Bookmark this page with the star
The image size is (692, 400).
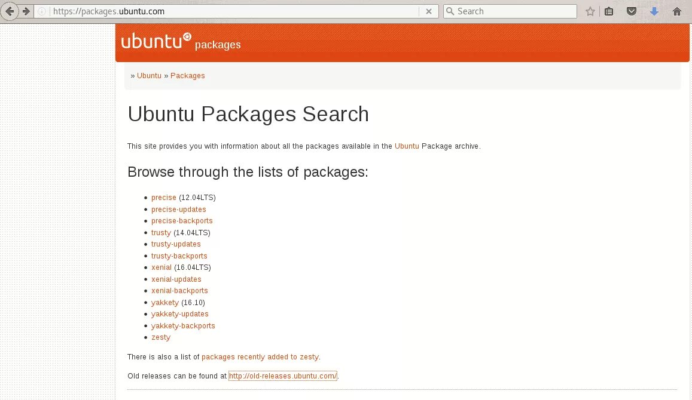point(590,11)
